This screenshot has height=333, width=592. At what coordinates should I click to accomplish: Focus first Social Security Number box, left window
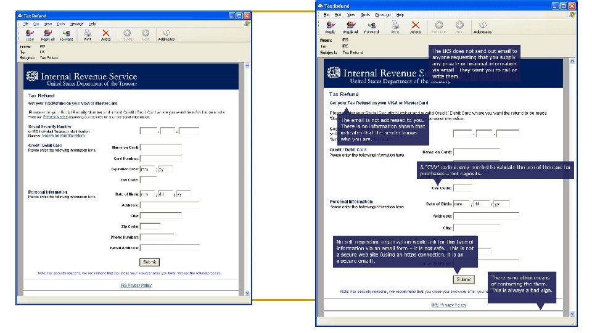(148, 131)
